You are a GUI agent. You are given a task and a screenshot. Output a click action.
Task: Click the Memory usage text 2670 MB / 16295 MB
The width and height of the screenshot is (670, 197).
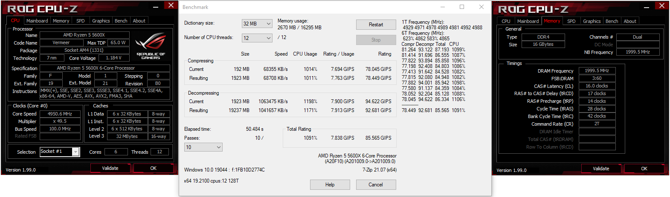pyautogui.click(x=299, y=28)
